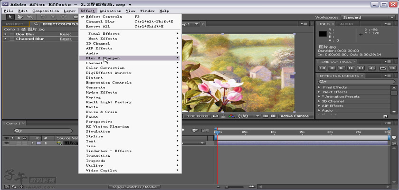Viewport: 399px width, 190px height.
Task: Open the Animation menu
Action: click(x=110, y=11)
